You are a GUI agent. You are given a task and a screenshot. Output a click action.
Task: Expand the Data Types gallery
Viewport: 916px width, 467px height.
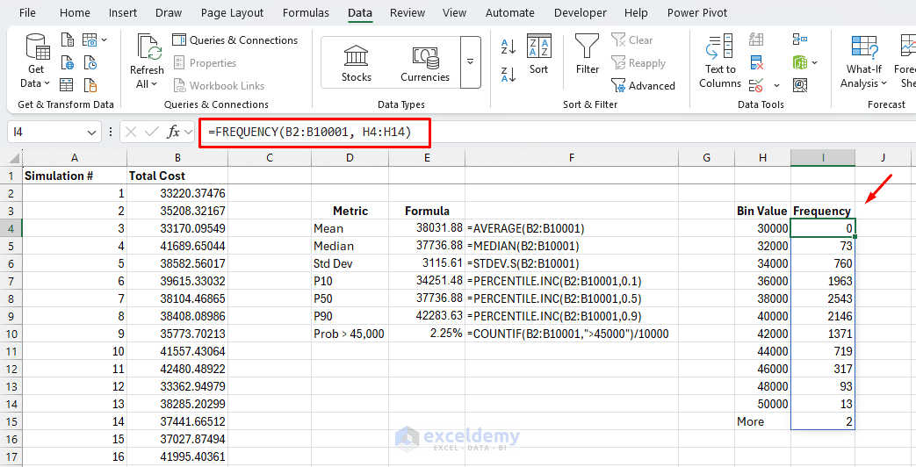(x=470, y=61)
